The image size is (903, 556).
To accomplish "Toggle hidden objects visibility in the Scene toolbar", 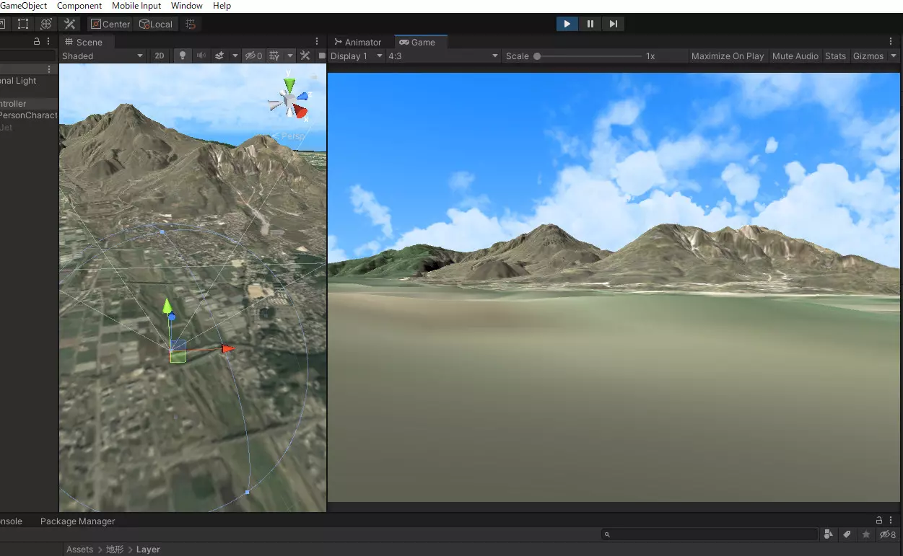I will tap(253, 56).
